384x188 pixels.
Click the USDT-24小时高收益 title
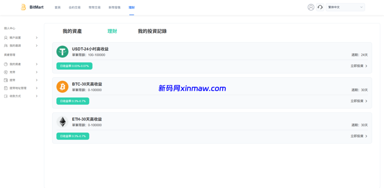coord(90,49)
